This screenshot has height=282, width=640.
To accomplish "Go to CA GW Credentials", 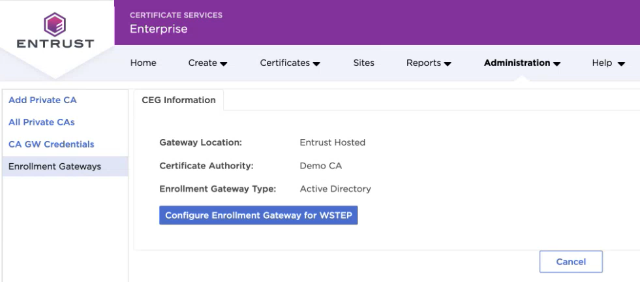I will pyautogui.click(x=52, y=144).
